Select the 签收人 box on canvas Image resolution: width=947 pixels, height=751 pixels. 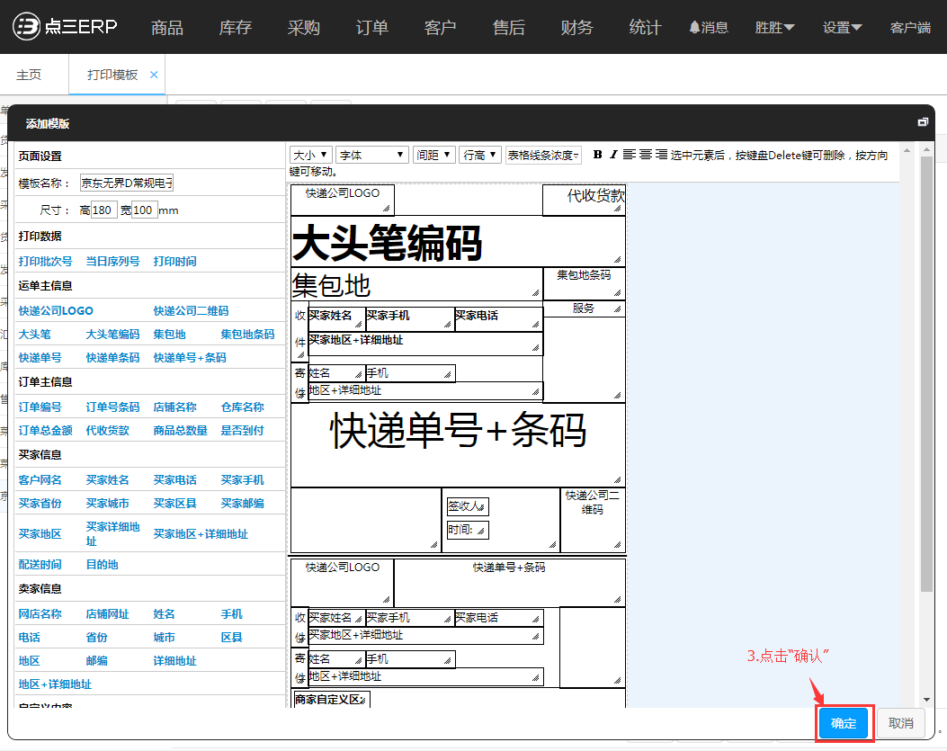click(x=468, y=506)
